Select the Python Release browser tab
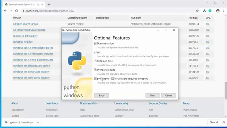 pos(24,5)
